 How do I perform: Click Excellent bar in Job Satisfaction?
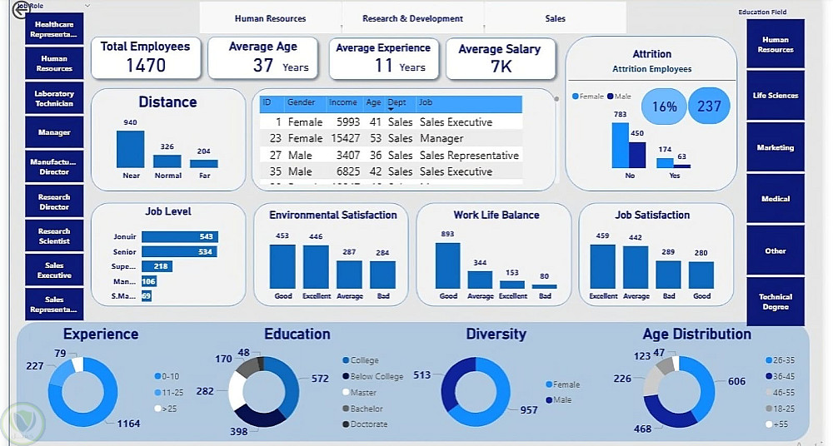click(x=603, y=266)
